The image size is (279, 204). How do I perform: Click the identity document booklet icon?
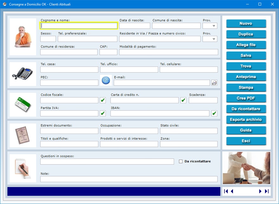(23, 135)
